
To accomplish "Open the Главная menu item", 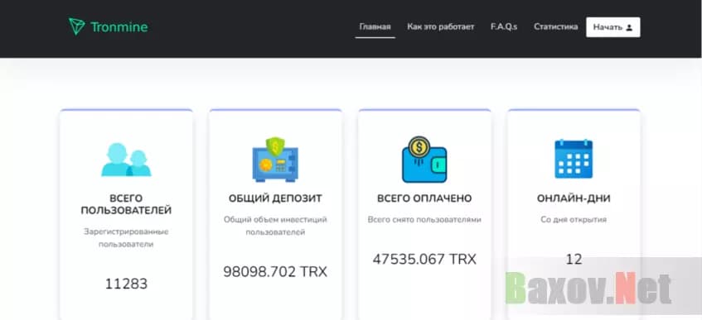I will [x=375, y=26].
